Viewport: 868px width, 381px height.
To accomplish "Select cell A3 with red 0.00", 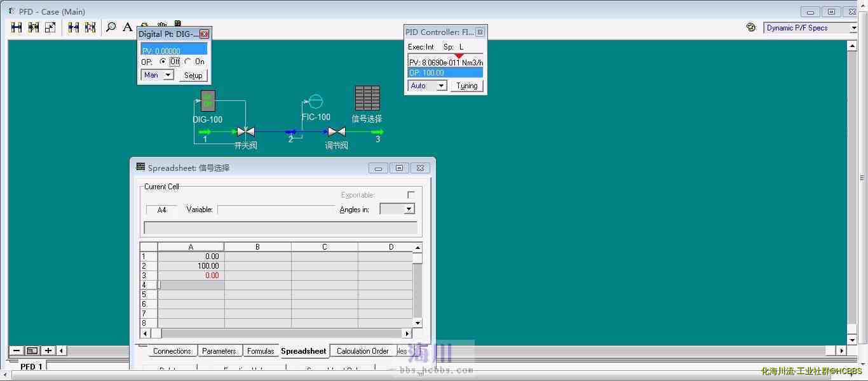I will (191, 276).
